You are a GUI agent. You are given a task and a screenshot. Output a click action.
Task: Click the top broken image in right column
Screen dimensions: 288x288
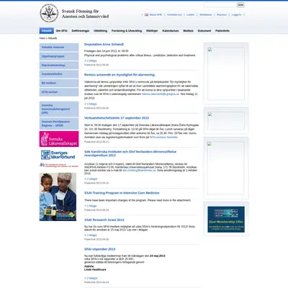point(226,73)
